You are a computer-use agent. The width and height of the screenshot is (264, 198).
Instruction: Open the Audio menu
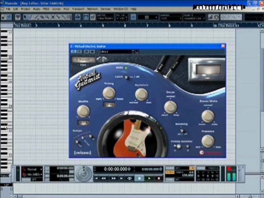pos(36,9)
